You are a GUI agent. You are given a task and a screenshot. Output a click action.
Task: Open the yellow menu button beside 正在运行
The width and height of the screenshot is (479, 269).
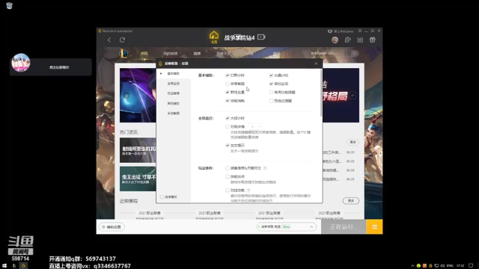click(374, 227)
